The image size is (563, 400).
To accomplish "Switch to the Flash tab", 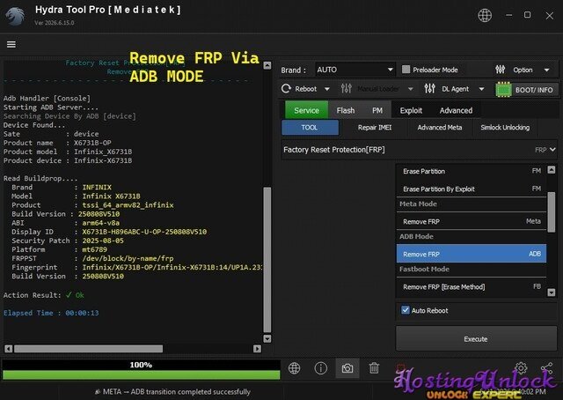I will tap(346, 110).
